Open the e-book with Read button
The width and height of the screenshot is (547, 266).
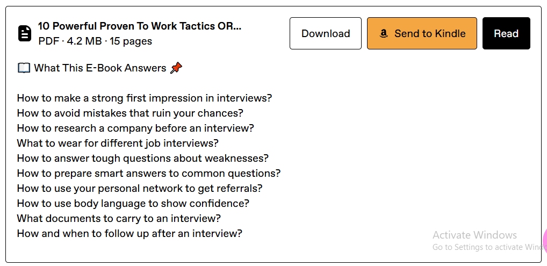(506, 33)
